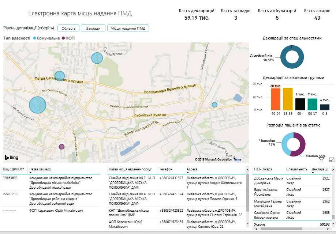Select the small blue bubble near Стрийська вулиця
Screen dimensions: 336x234
click(214, 105)
